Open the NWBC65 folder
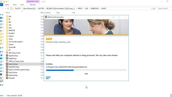Screen dimensions: 172x97 12,30
